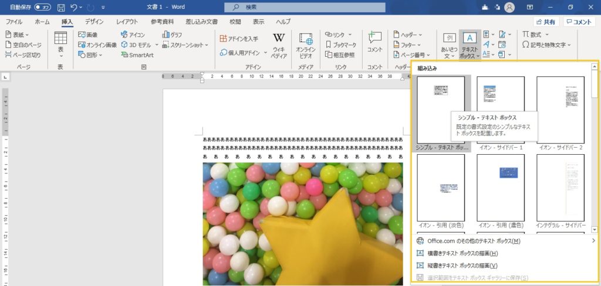Expand the Table (表) dropdown
601x286 pixels.
click(x=60, y=45)
